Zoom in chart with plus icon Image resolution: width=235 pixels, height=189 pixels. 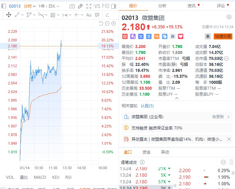coord(114,24)
